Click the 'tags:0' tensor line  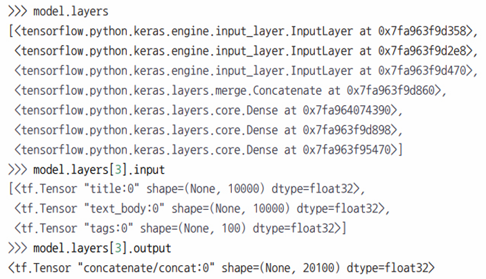180,228
